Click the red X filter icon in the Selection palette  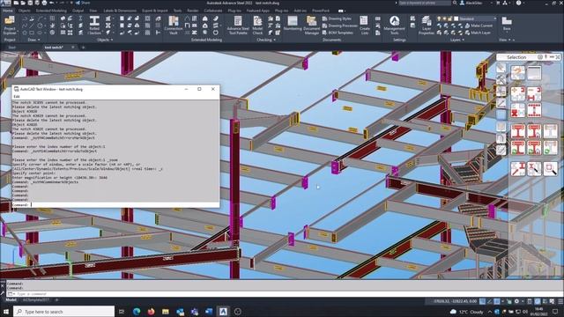(x=517, y=110)
